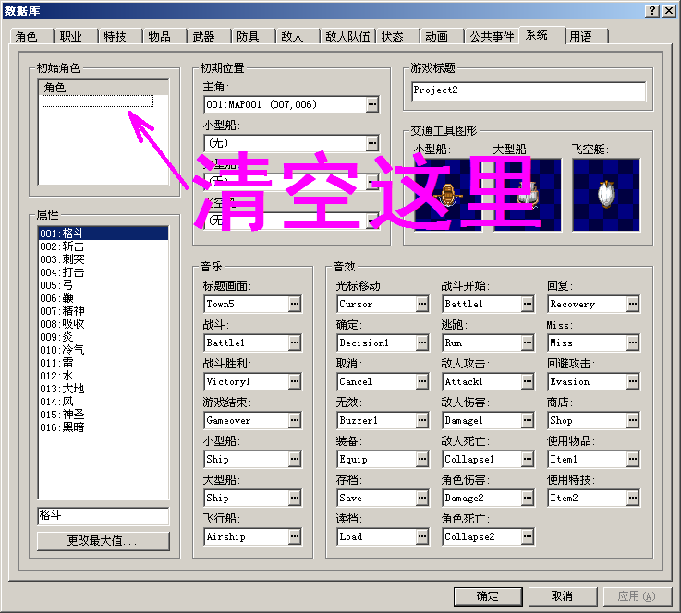The image size is (681, 613).
Task: Open browse button for 主角 start position
Action: coord(372,104)
